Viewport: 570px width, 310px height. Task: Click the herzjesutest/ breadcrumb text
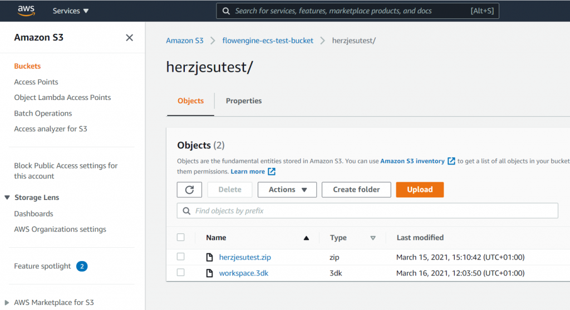click(x=353, y=41)
